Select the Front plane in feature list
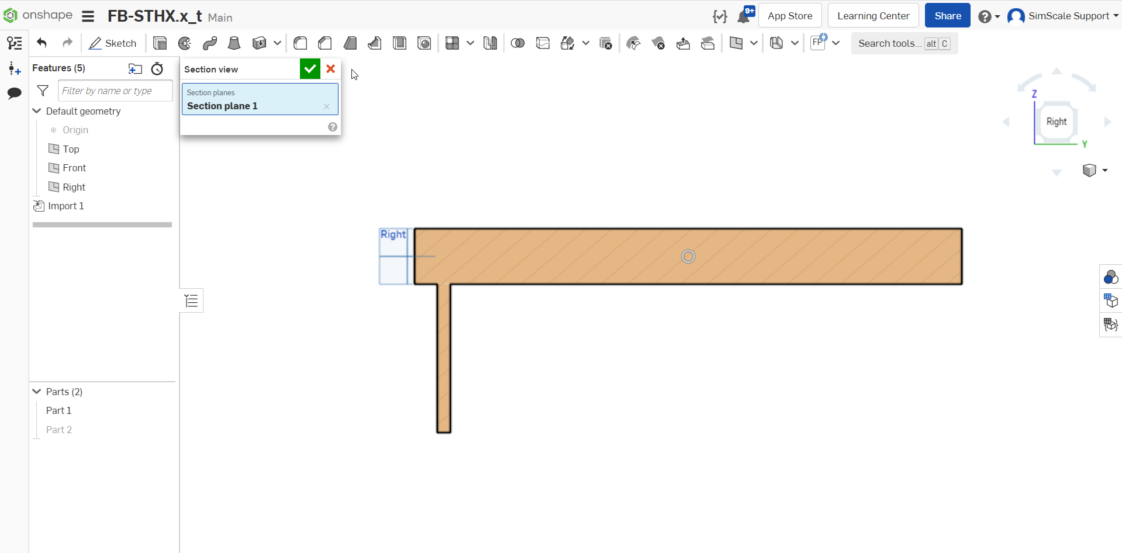 pyautogui.click(x=74, y=168)
